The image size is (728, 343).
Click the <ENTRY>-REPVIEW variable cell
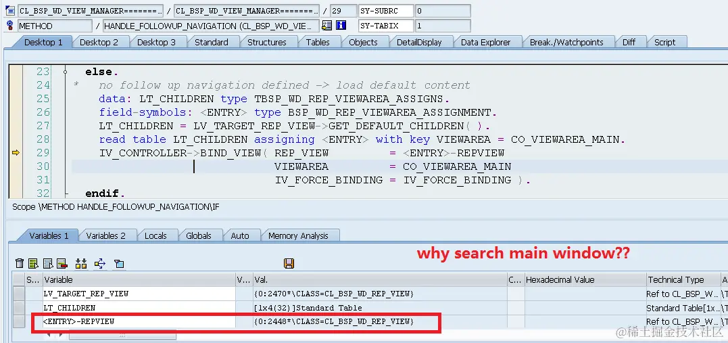[x=139, y=321]
